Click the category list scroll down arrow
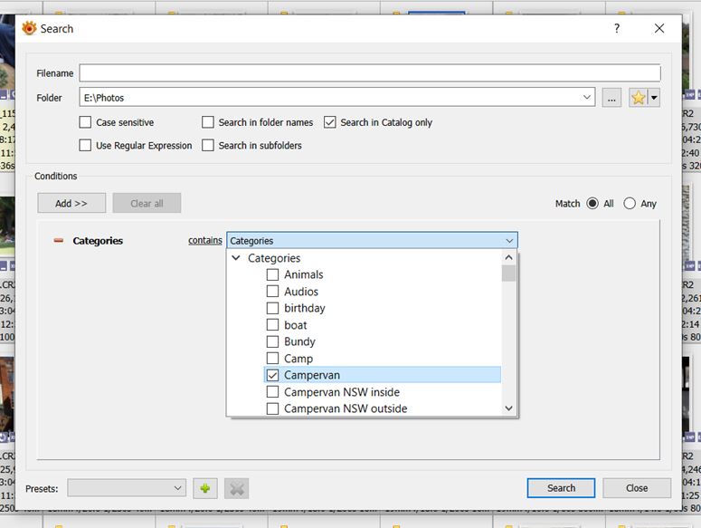701x528 pixels. pyautogui.click(x=508, y=408)
